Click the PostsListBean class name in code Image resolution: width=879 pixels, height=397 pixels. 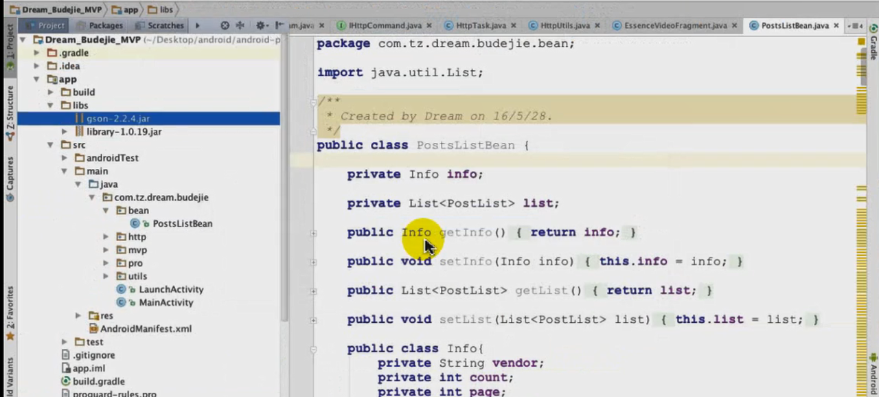pyautogui.click(x=466, y=146)
